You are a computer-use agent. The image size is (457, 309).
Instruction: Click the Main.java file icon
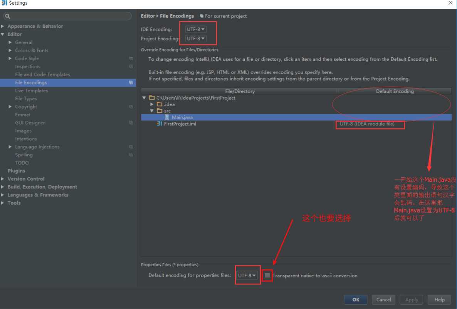167,117
